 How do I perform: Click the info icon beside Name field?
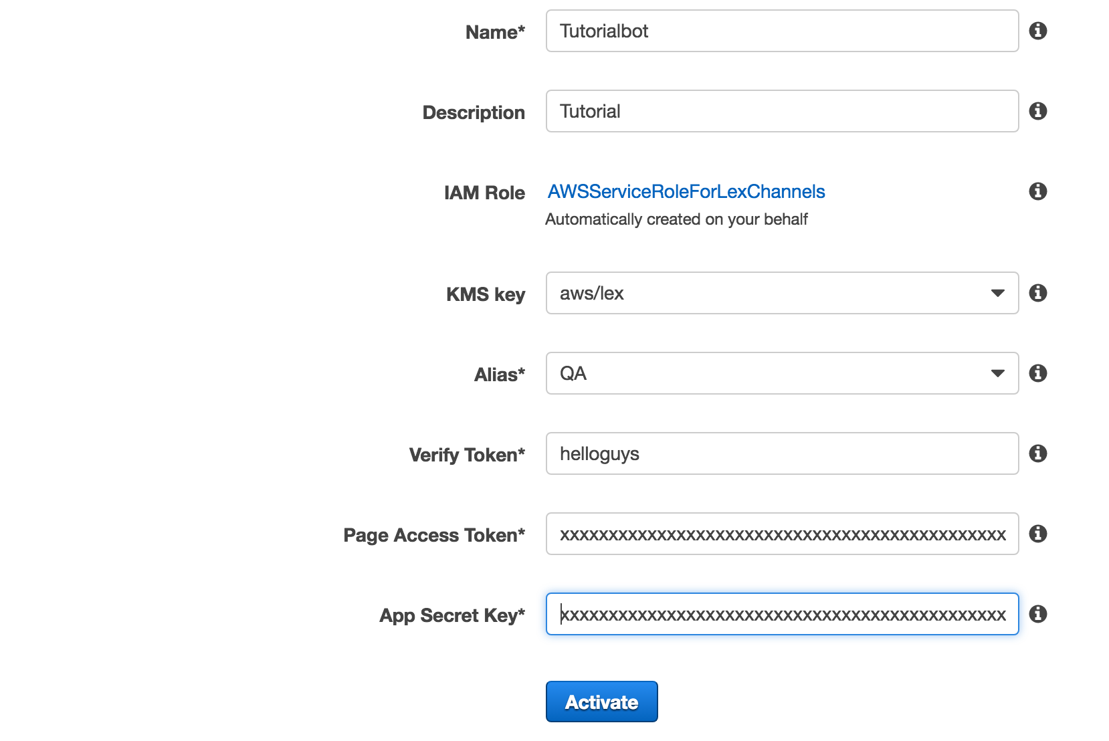coord(1037,31)
